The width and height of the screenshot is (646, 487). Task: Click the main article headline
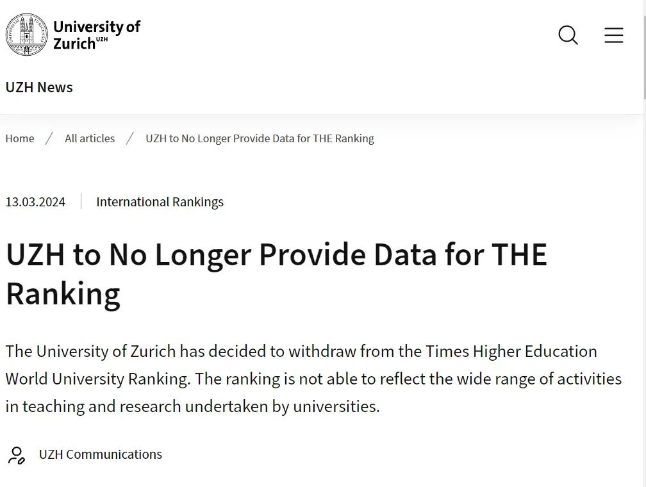[x=276, y=274]
